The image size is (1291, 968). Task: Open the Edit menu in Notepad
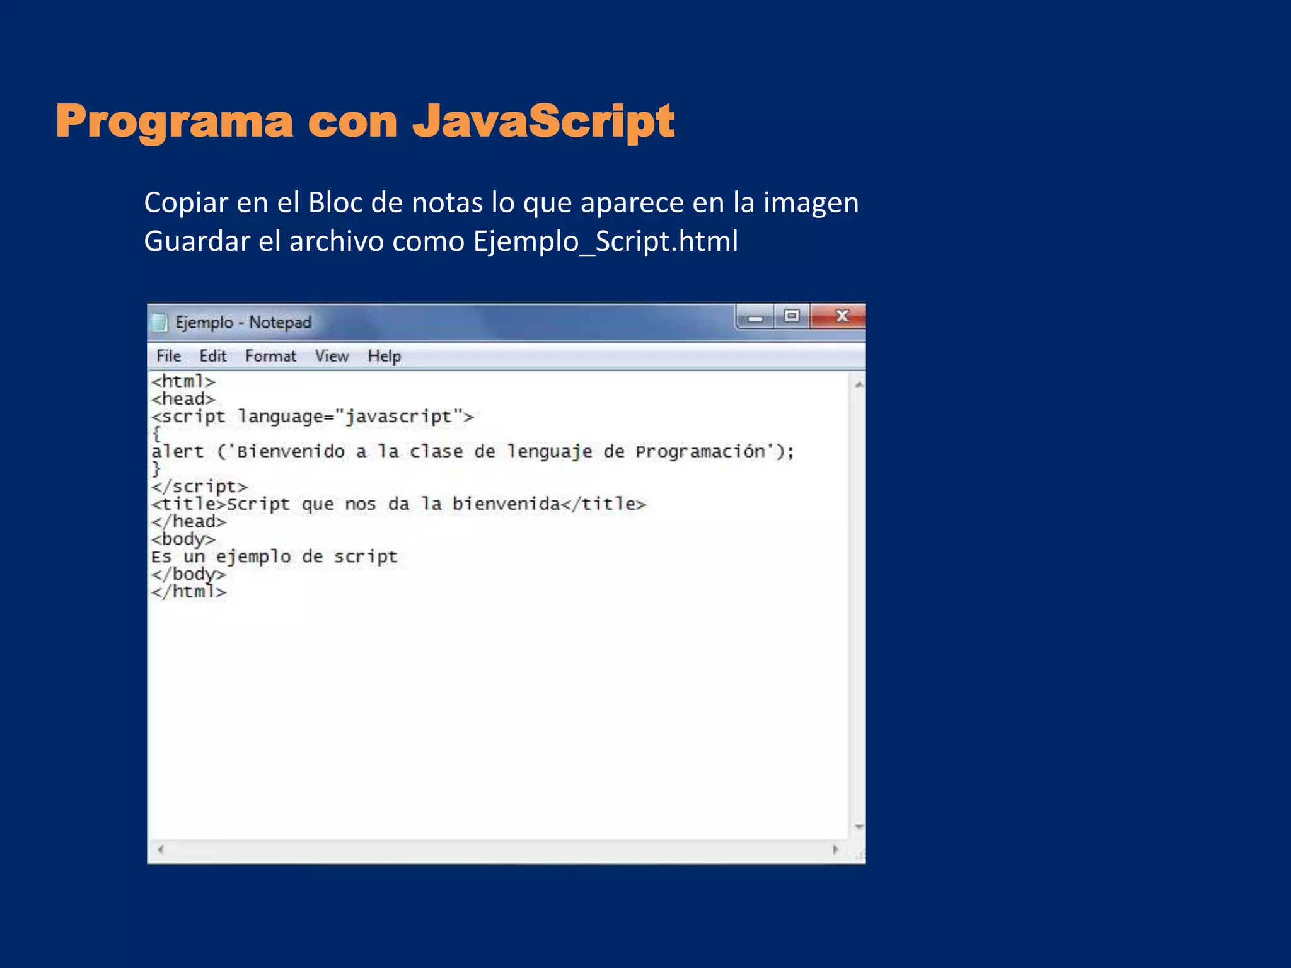[212, 356]
